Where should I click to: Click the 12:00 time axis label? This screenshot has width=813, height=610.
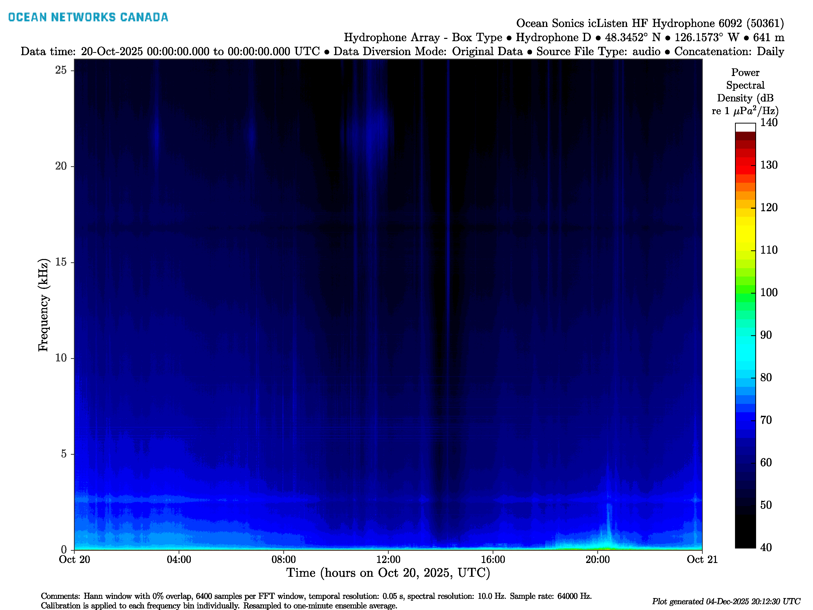tap(388, 560)
